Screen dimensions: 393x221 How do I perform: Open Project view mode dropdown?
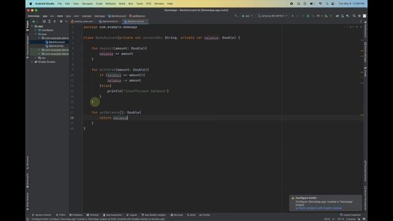tap(34, 21)
